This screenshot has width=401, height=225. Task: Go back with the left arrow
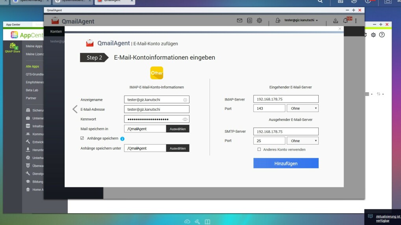[75, 109]
